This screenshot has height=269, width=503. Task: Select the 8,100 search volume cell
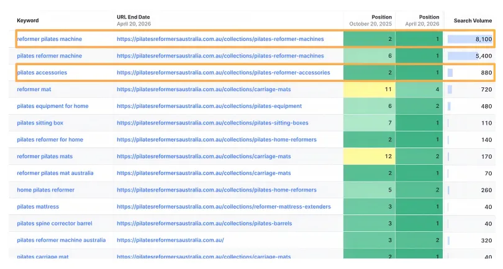point(470,39)
